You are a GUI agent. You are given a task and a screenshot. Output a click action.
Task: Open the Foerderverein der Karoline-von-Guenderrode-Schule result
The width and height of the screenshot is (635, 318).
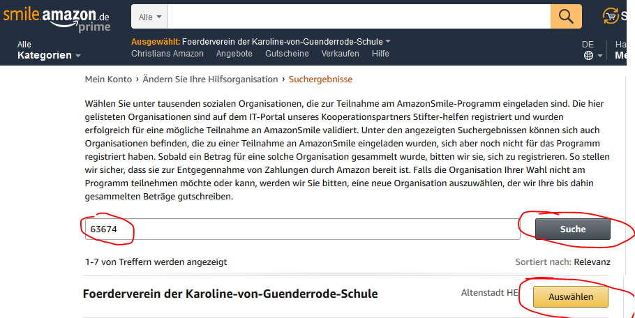230,294
